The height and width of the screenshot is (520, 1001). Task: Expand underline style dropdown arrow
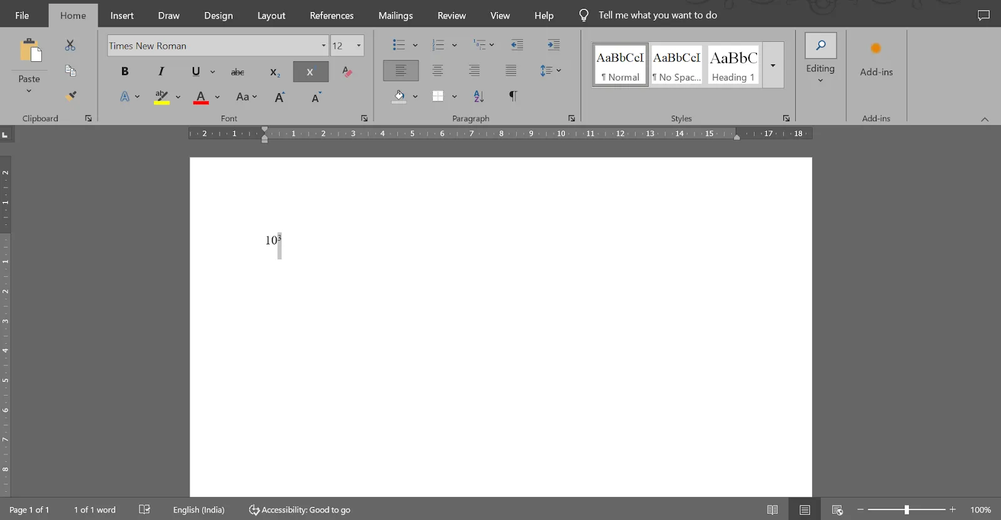[213, 72]
